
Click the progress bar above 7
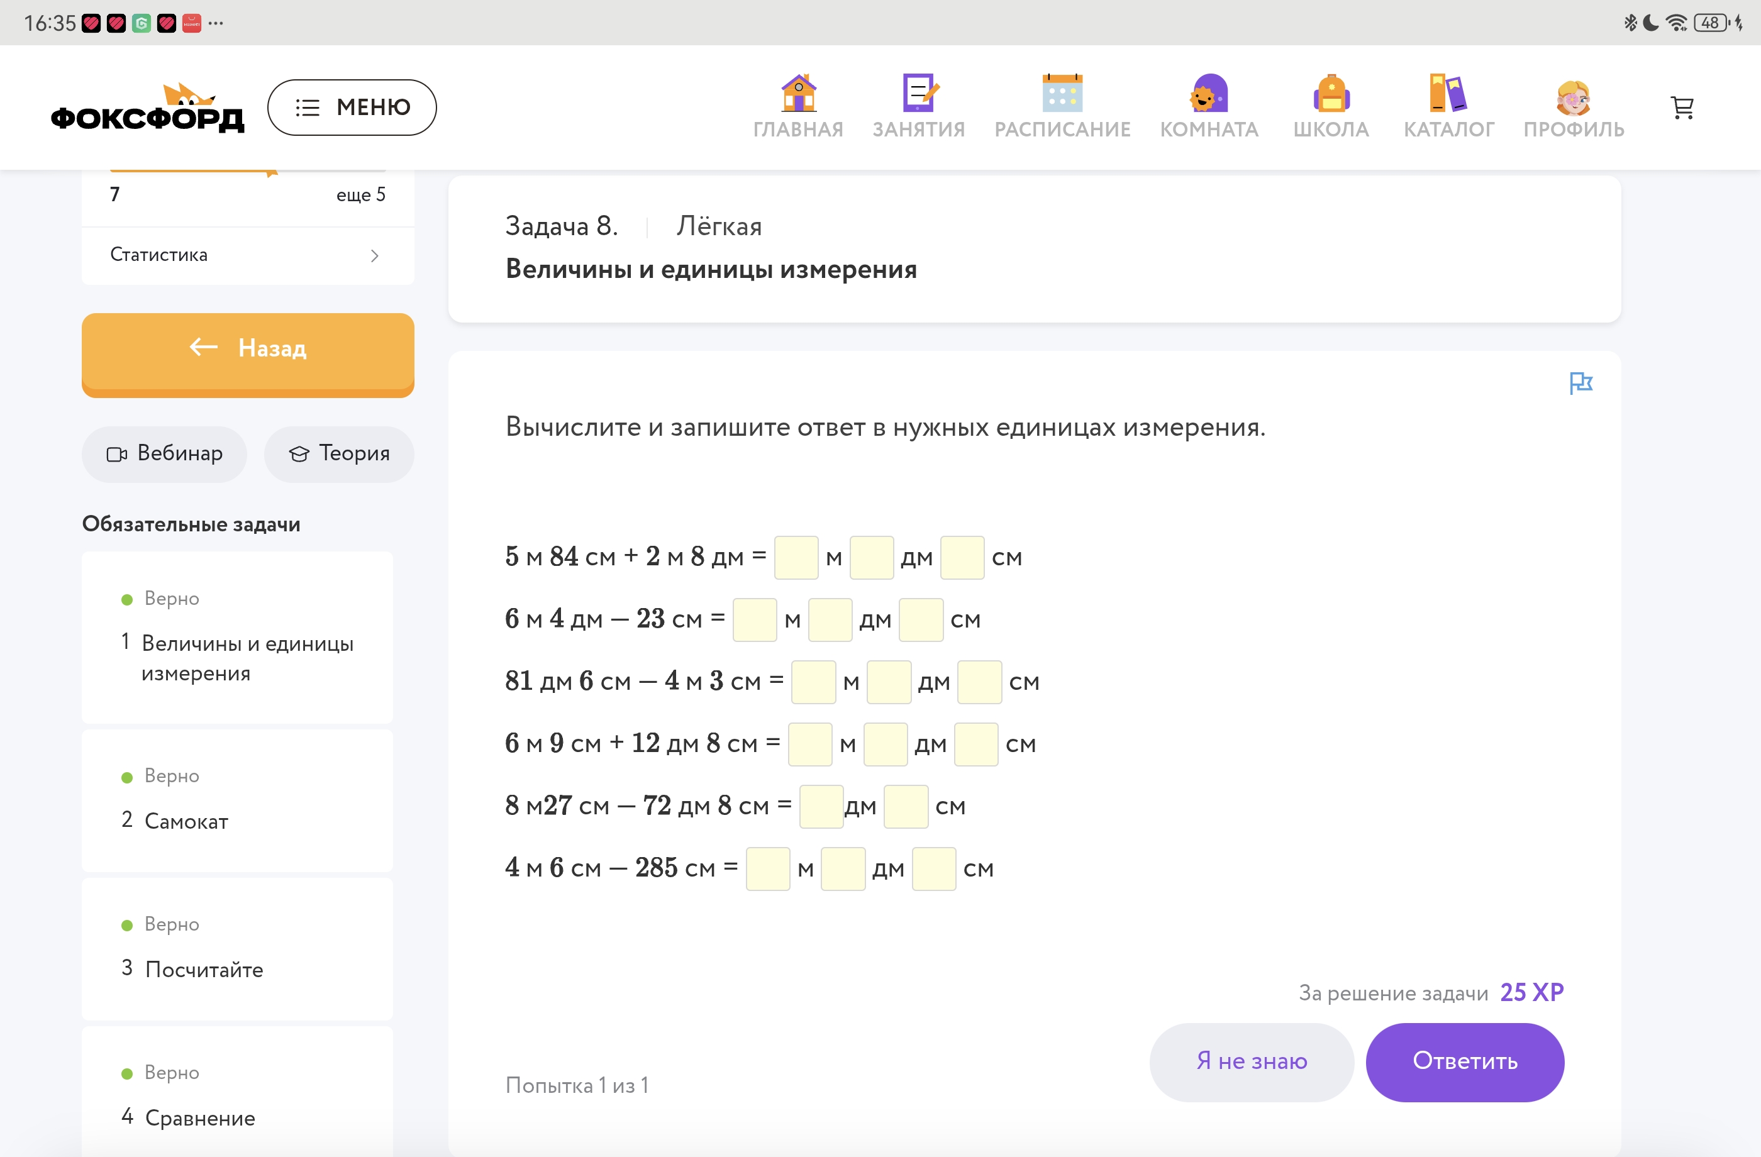(x=248, y=172)
